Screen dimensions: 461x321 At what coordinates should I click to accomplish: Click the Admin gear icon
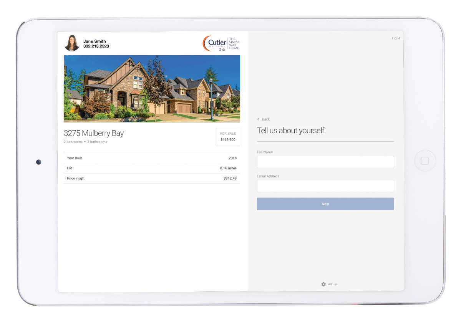tap(323, 284)
